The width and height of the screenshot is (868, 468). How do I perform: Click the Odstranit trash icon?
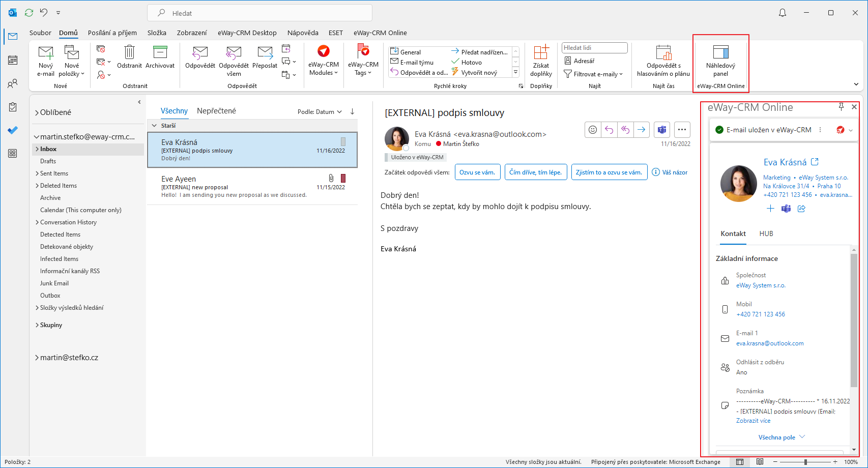pos(129,52)
